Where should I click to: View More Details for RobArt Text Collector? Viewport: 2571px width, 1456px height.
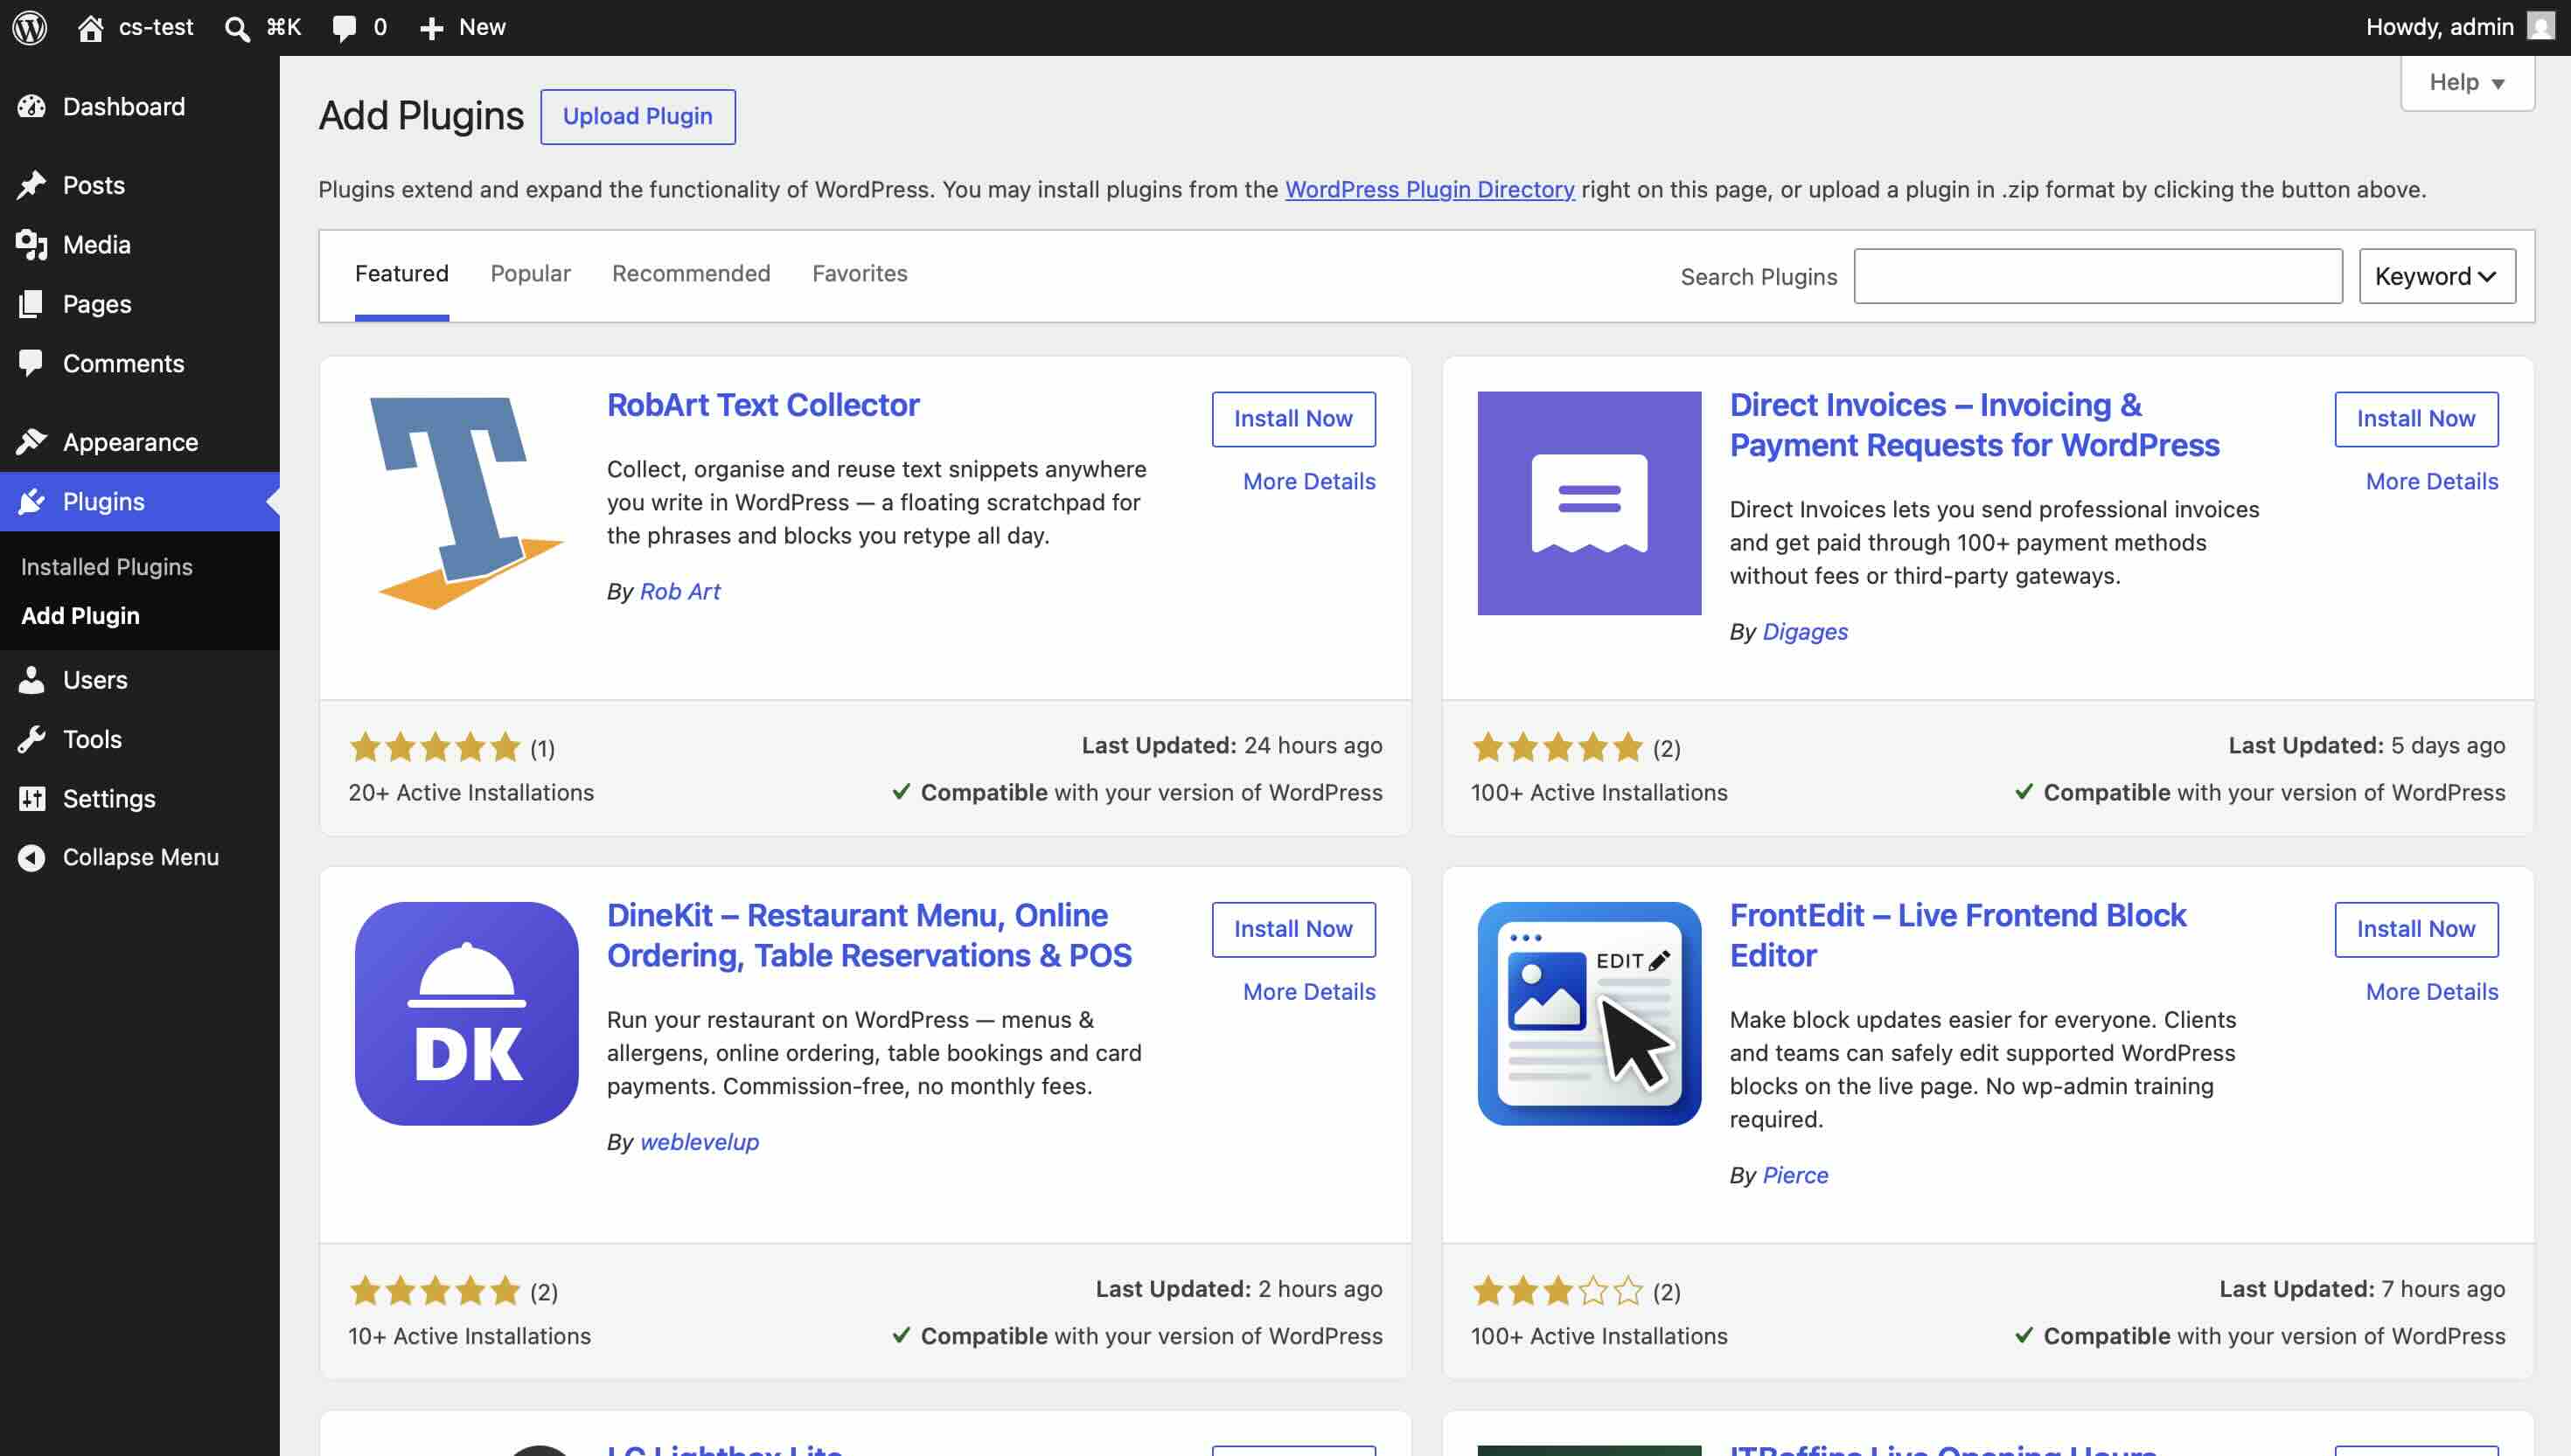(1308, 481)
